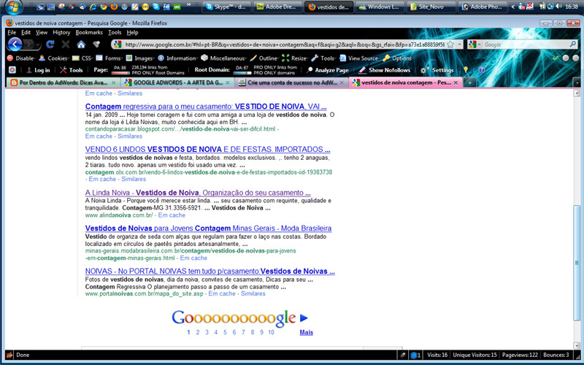Stop loading with the X icon

[x=66, y=45]
